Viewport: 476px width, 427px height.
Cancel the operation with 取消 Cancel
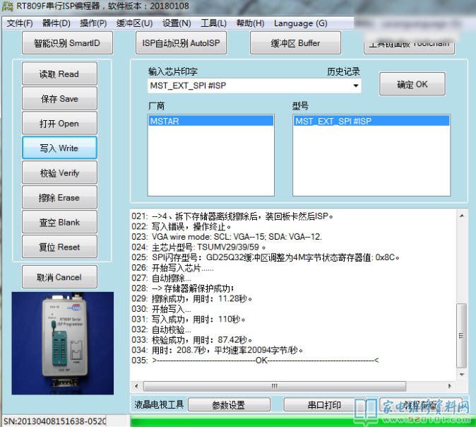point(59,277)
